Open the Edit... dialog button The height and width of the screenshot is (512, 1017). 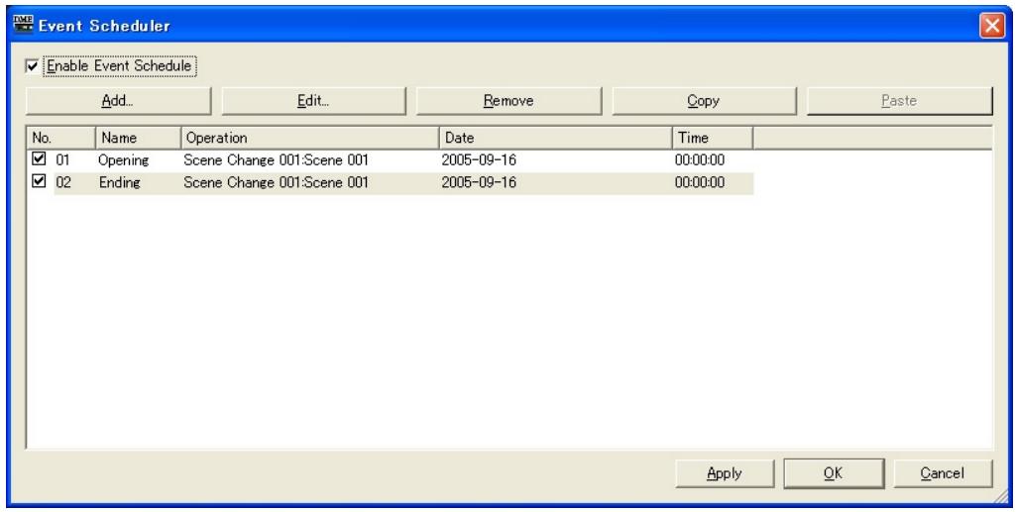coord(313,101)
